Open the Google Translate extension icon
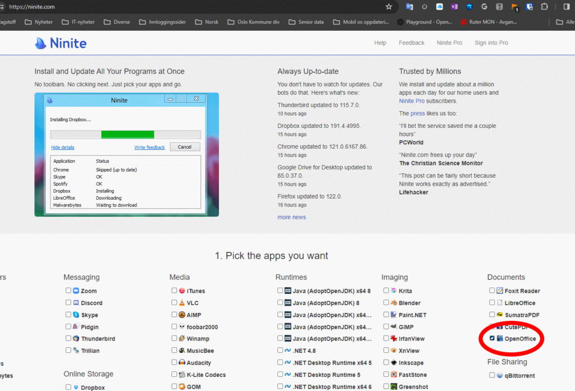 tap(409, 7)
